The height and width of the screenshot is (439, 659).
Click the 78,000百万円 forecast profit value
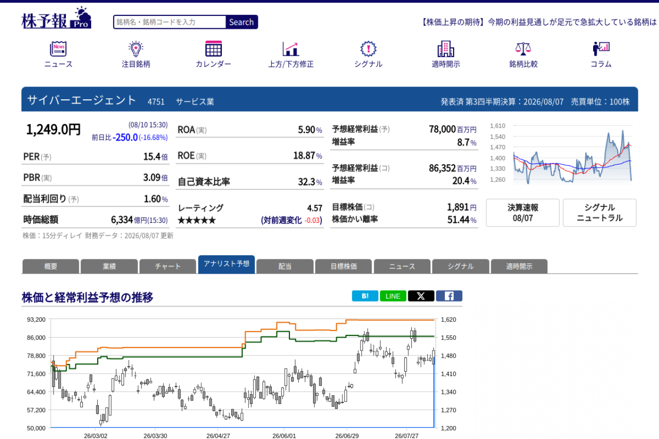[453, 129]
